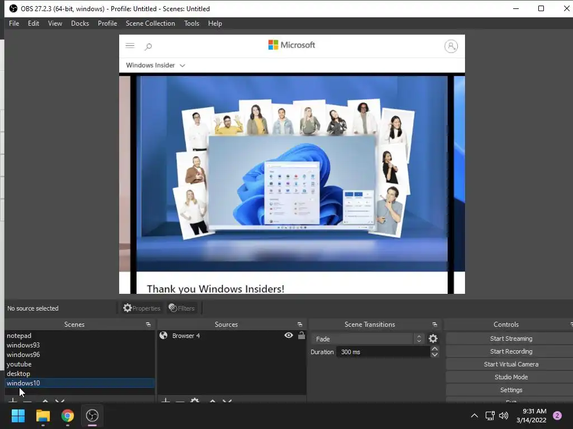
Task: Undock the Scene Transitions panel
Action: point(434,325)
